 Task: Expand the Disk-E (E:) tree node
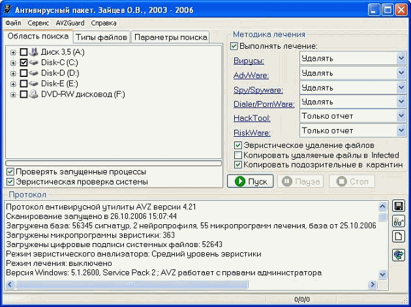[x=13, y=84]
